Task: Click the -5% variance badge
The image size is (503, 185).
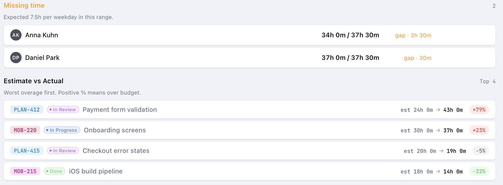Action: (480, 151)
